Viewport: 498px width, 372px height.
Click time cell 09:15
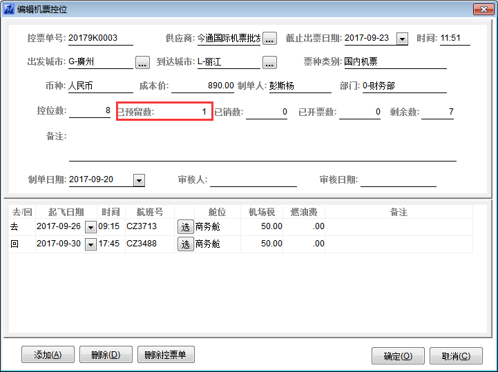[x=111, y=226]
